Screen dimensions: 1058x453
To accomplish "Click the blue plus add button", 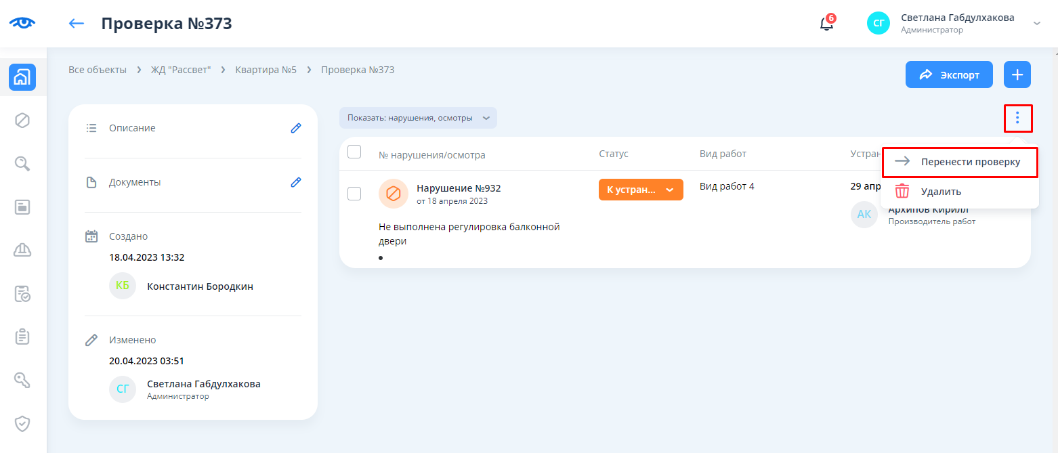I will coord(1017,74).
